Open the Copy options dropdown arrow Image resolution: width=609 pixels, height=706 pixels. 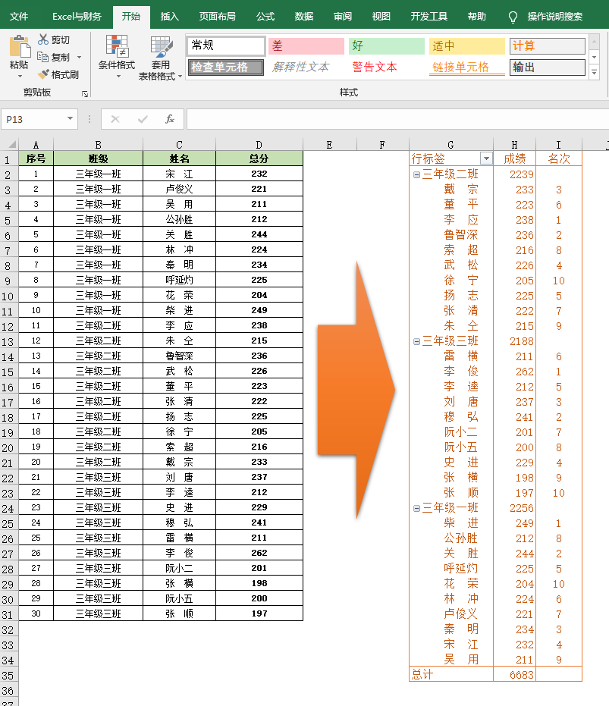click(80, 58)
